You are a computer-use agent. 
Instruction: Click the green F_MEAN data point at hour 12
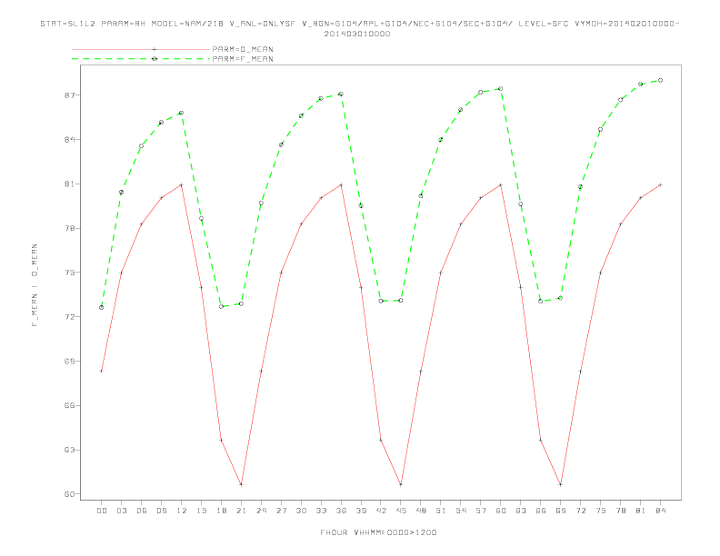pos(182,113)
